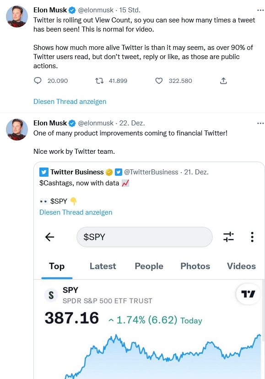Open more options on the 15 Std. tweet
The image size is (265, 379).
tap(260, 10)
